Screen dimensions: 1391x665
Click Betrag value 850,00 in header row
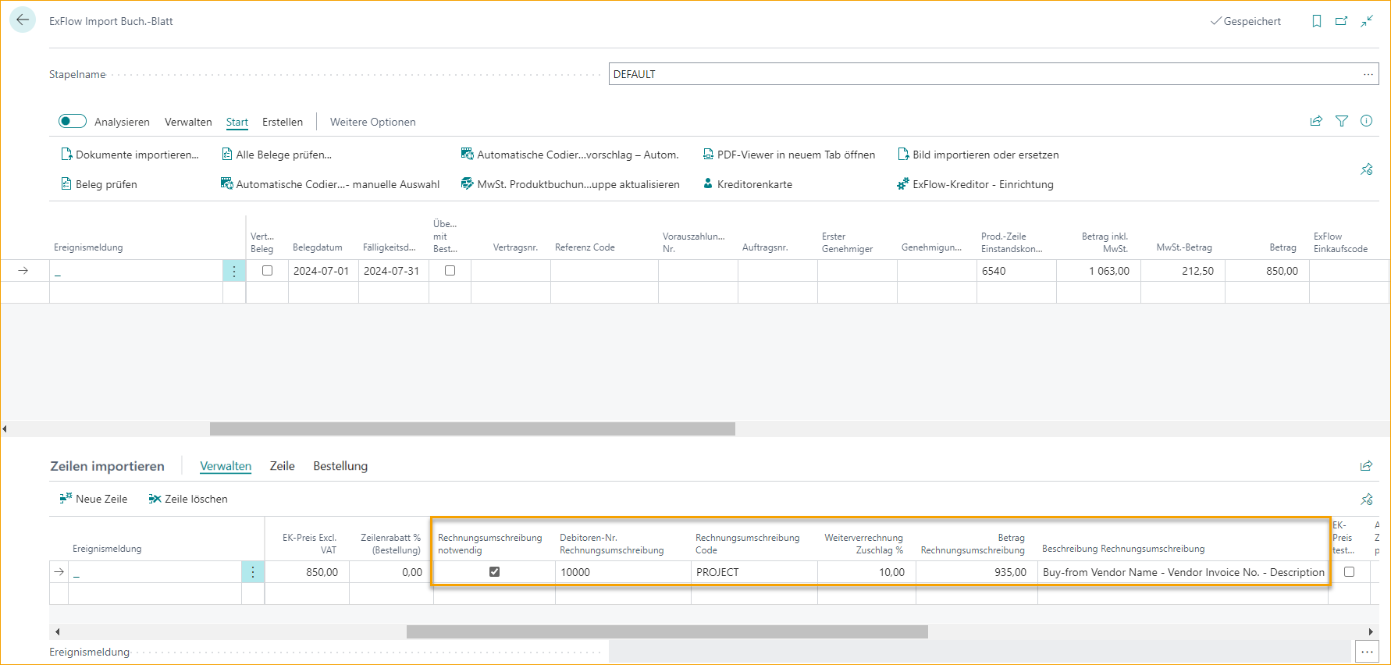[x=1267, y=271]
